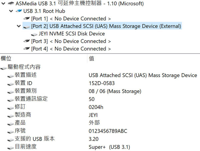Select the 目前速度 current speed row
The height and width of the screenshot is (151, 200).
tap(100, 147)
